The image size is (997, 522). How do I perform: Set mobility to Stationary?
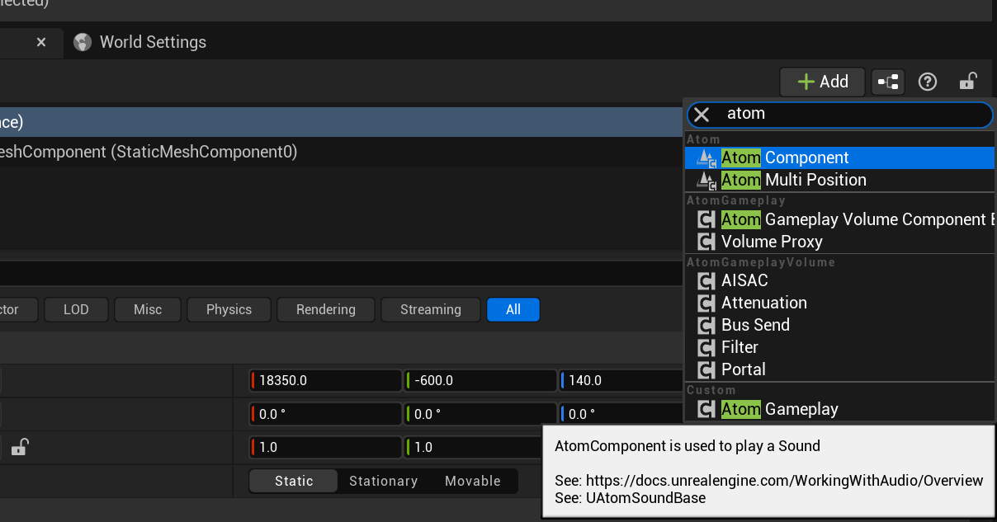(383, 481)
